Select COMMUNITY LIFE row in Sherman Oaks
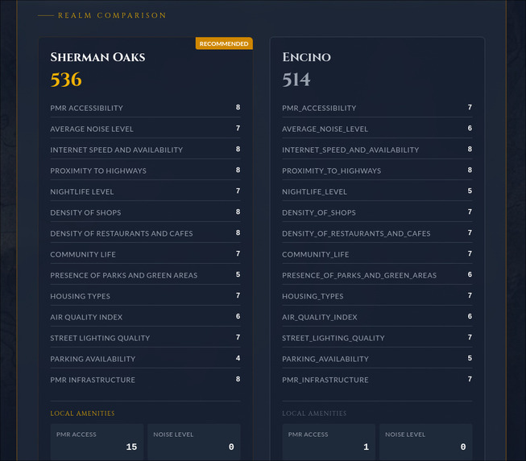This screenshot has width=526, height=461. (145, 254)
